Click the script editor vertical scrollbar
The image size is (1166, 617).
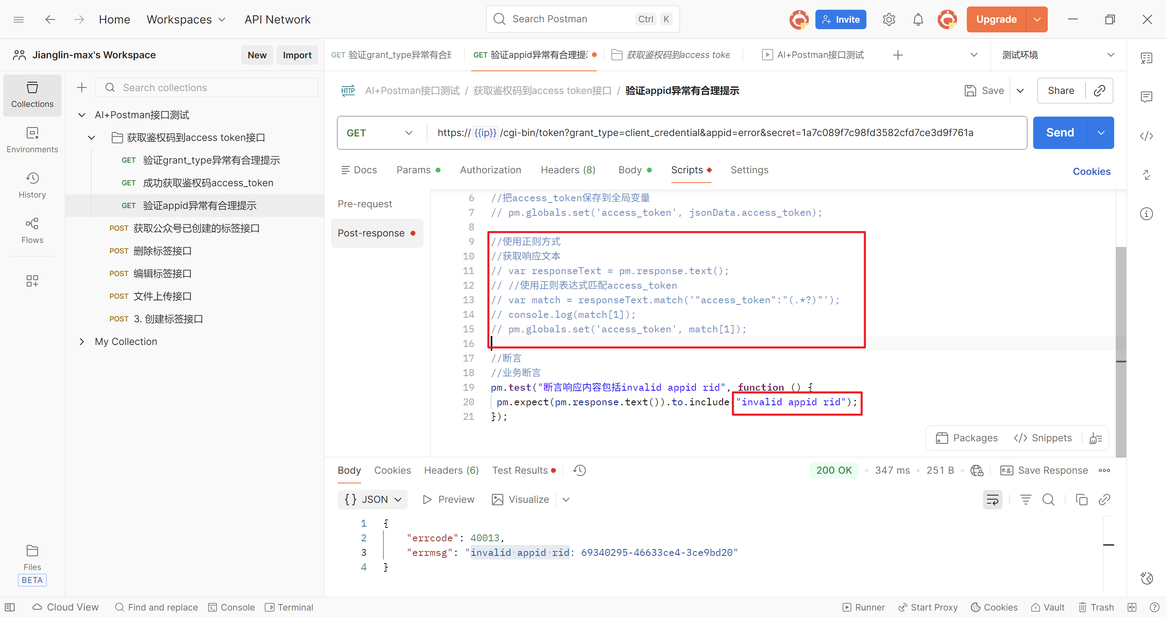pyautogui.click(x=1121, y=351)
